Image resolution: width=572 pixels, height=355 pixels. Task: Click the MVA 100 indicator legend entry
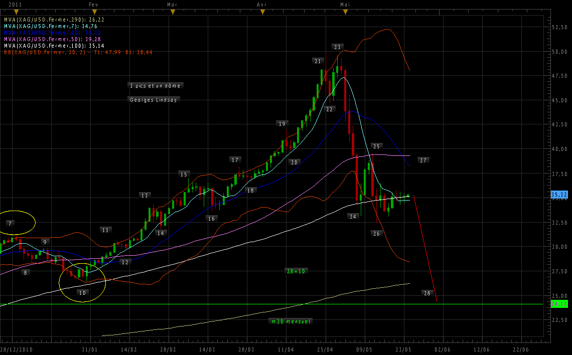click(x=54, y=45)
